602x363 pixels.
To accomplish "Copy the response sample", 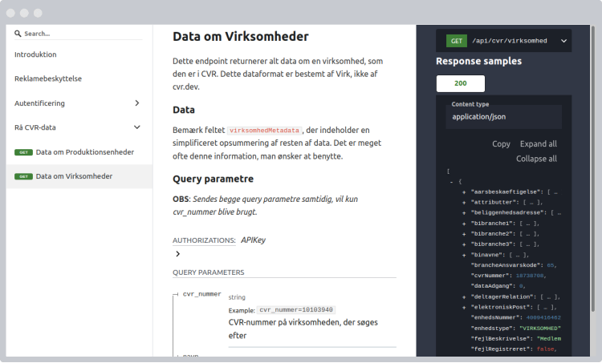I will coord(501,143).
